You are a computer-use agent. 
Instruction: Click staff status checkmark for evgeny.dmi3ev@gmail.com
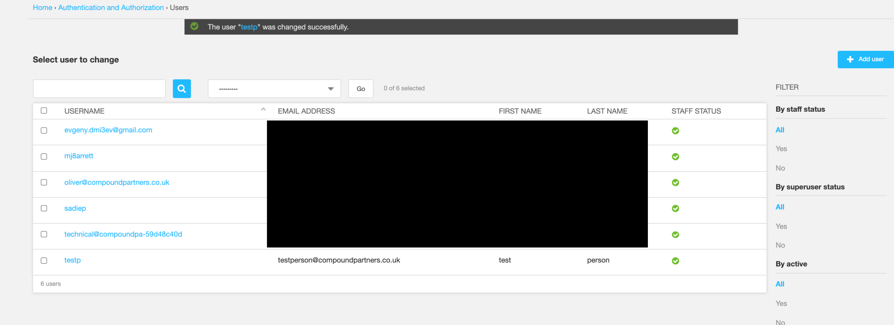(675, 131)
